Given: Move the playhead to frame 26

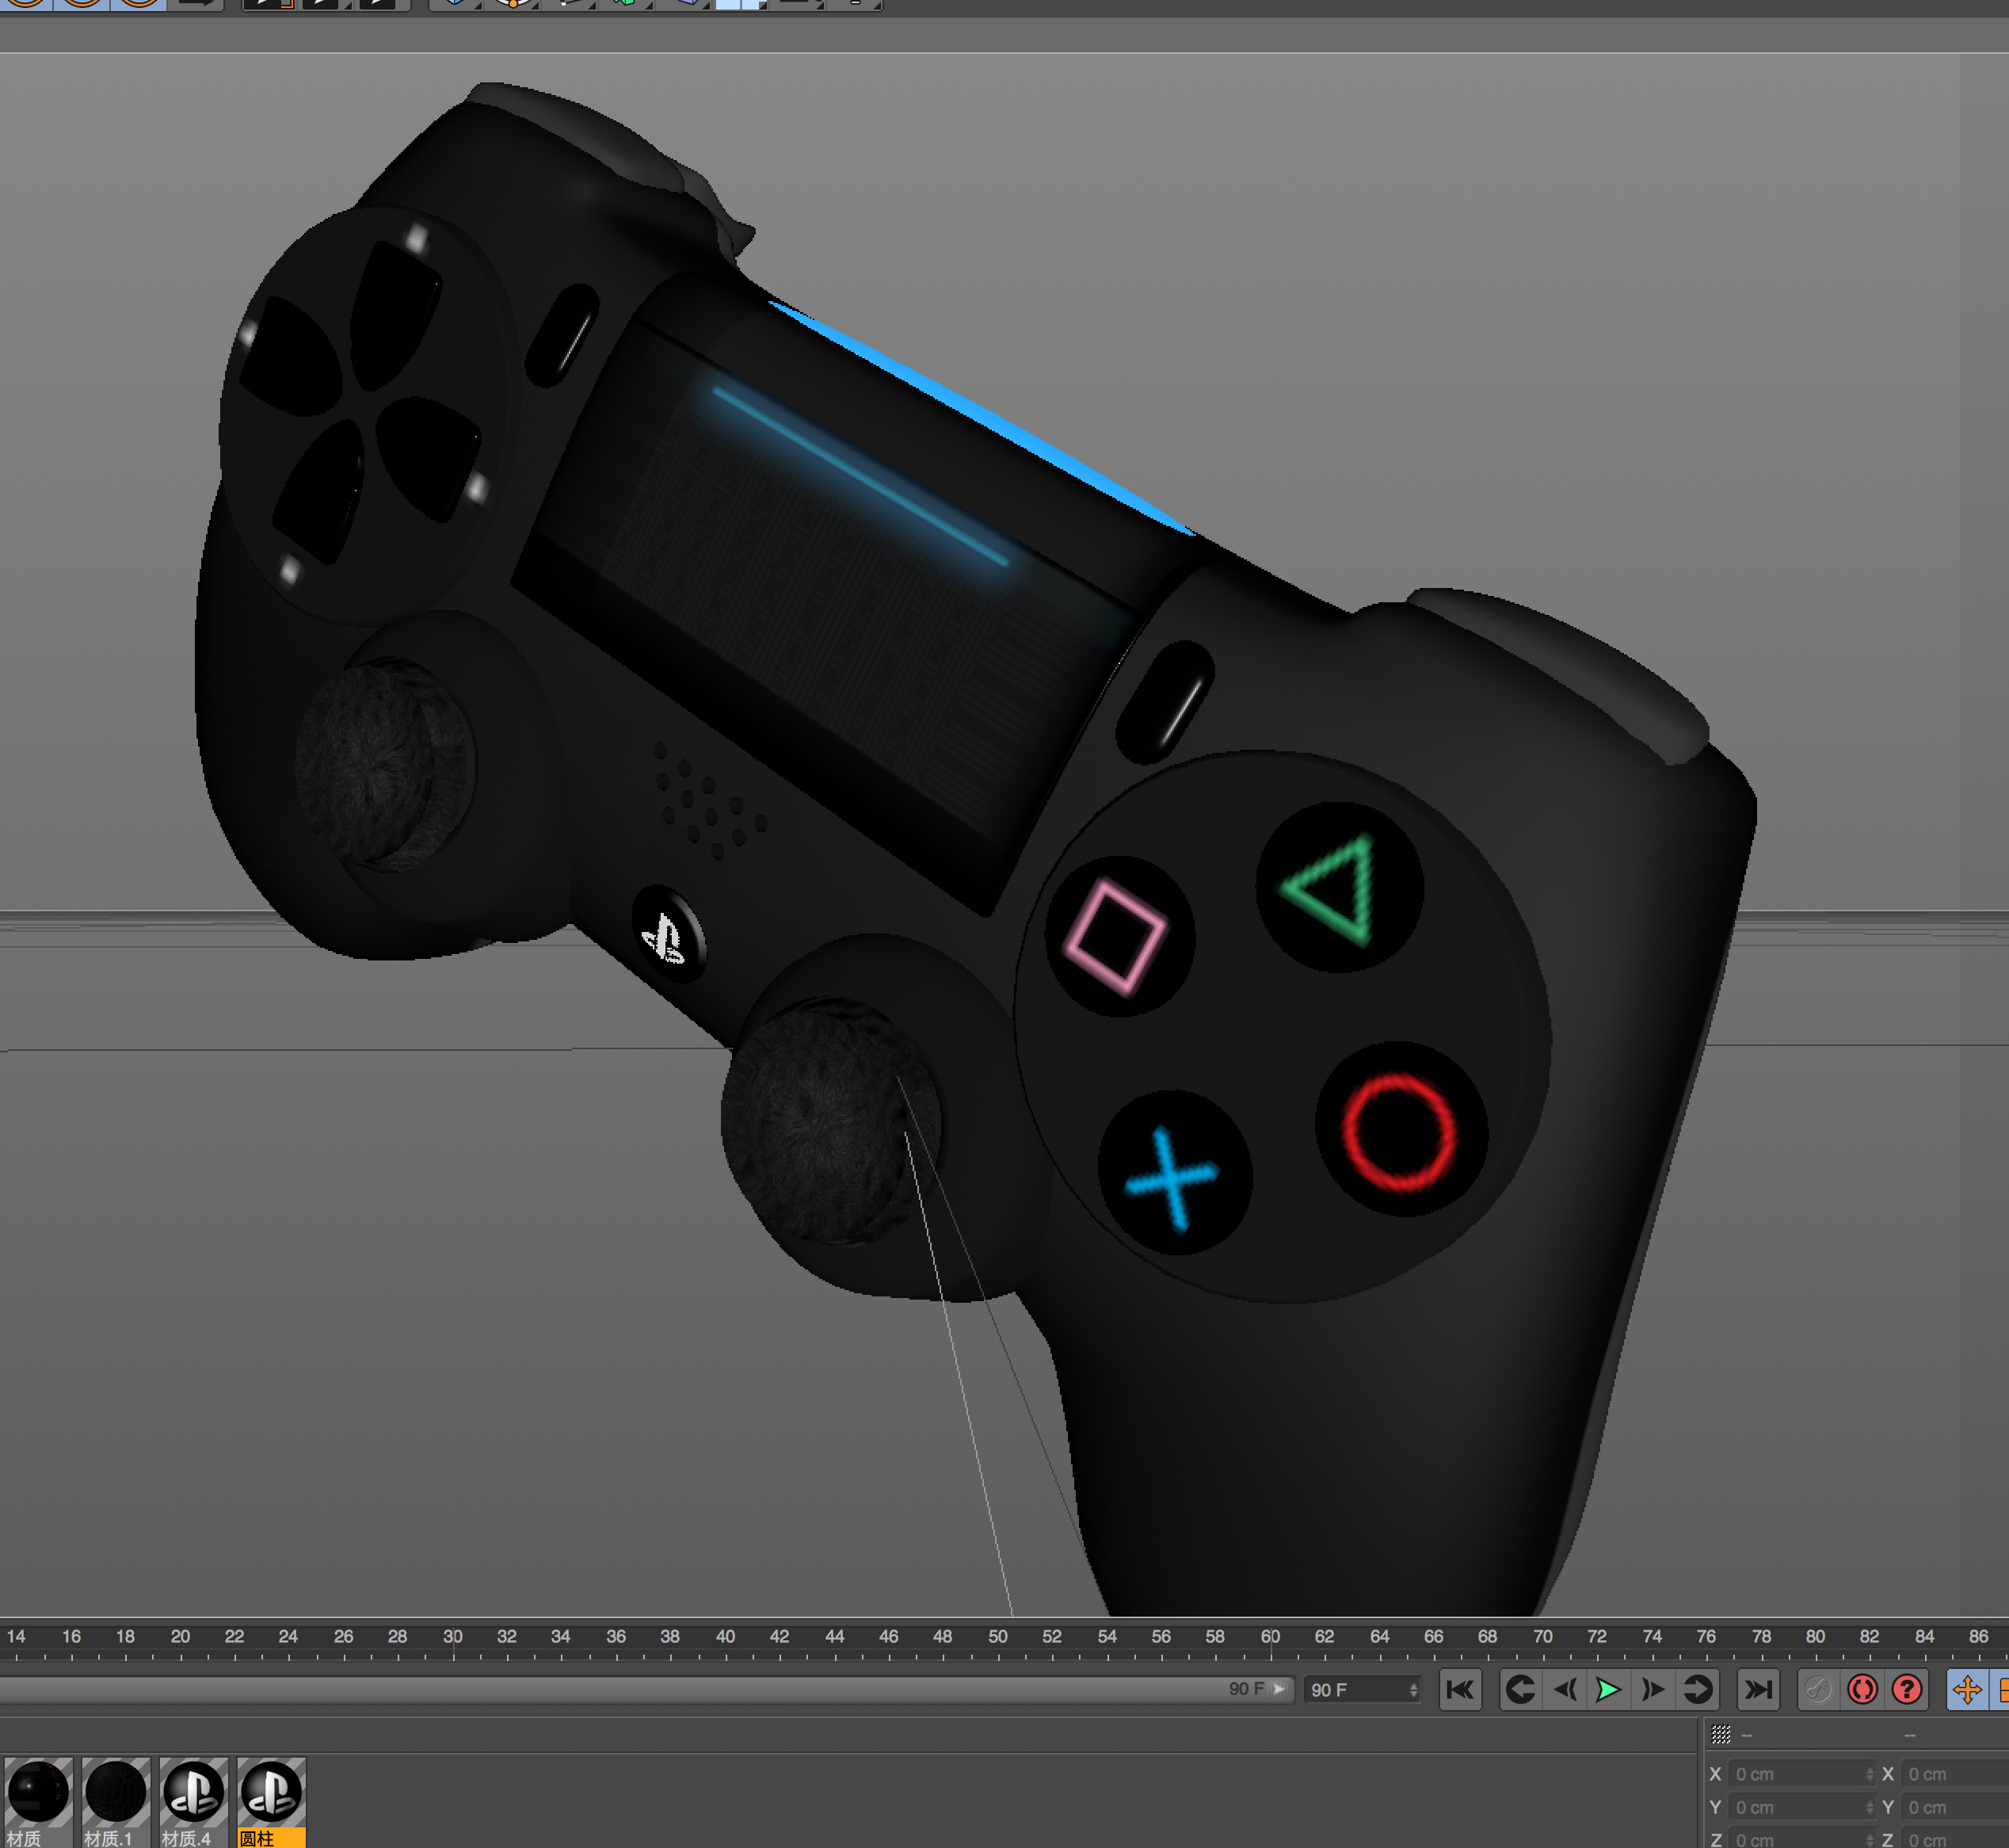Looking at the screenshot, I should 344,1637.
